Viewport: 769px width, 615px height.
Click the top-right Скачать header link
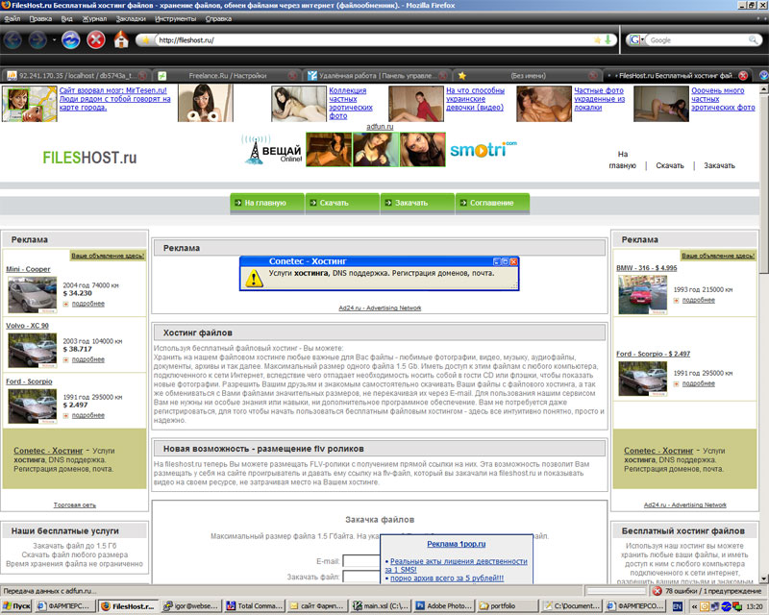point(669,165)
